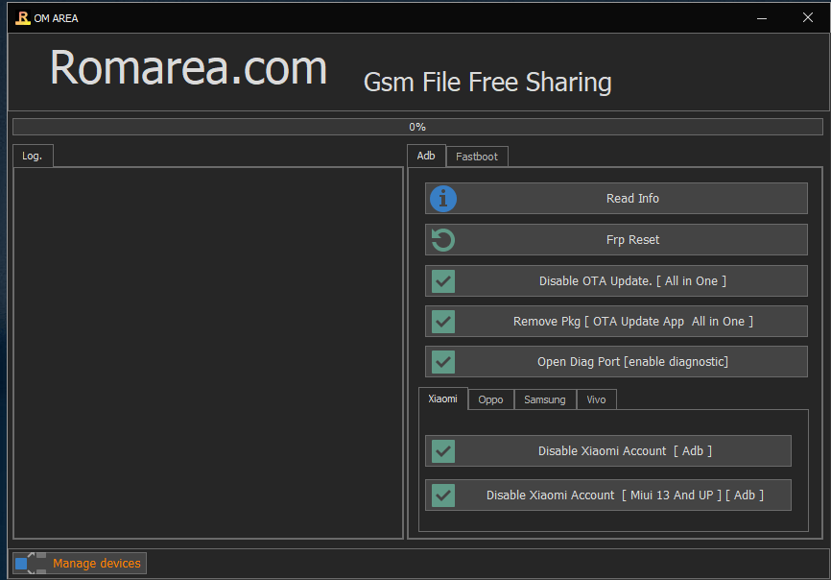This screenshot has height=580, width=831.
Task: Enable Disable OTA Update [All in One]
Action: point(615,280)
